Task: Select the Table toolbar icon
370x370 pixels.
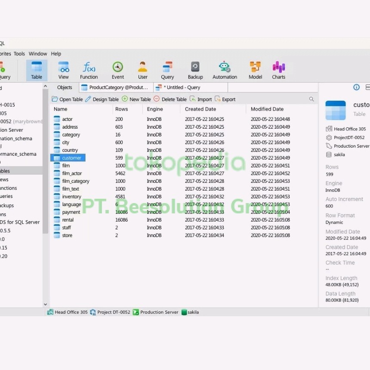Action: [x=37, y=70]
